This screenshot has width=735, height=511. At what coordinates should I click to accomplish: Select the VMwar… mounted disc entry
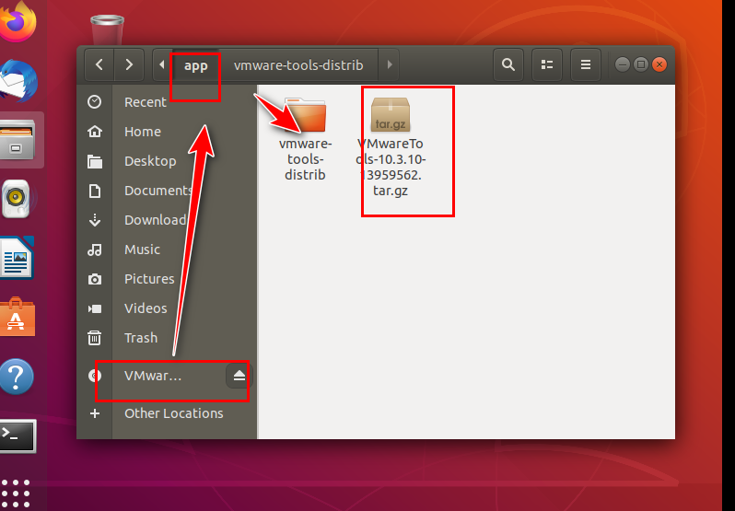(167, 376)
